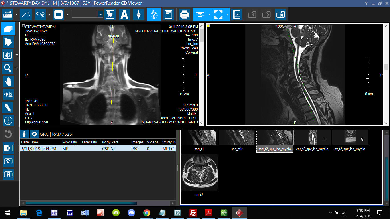Tick the checkbox on coronal viewport corner
Image resolution: width=390 pixels, height=219 pixels.
[x=23, y=26]
